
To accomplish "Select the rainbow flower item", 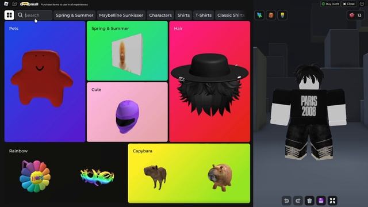I will tap(35, 177).
